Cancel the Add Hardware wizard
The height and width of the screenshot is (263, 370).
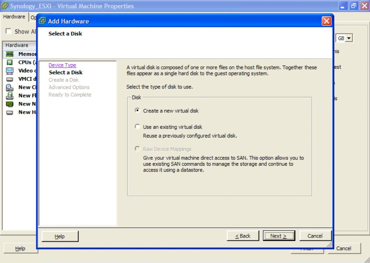pos(315,236)
